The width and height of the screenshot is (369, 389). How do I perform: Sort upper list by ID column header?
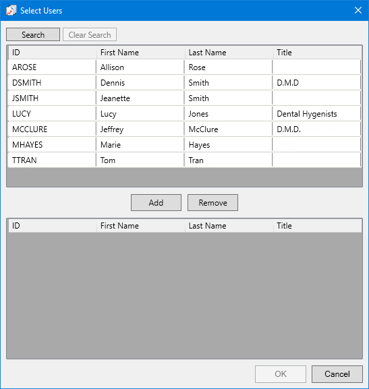click(53, 53)
